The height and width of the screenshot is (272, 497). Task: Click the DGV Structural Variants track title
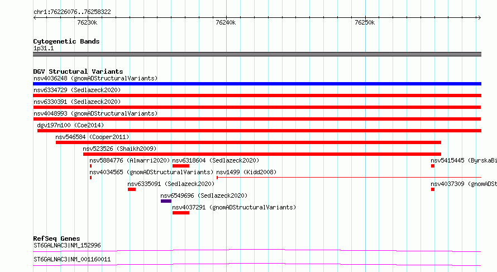pyautogui.click(x=78, y=71)
